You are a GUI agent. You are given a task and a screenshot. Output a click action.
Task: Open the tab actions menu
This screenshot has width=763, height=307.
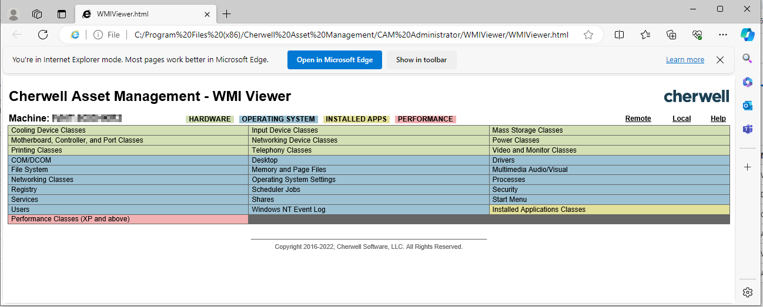click(62, 14)
